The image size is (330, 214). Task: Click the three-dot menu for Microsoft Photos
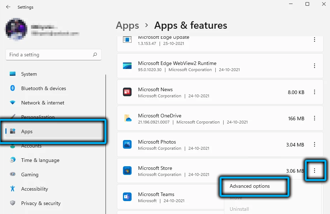pyautogui.click(x=315, y=144)
